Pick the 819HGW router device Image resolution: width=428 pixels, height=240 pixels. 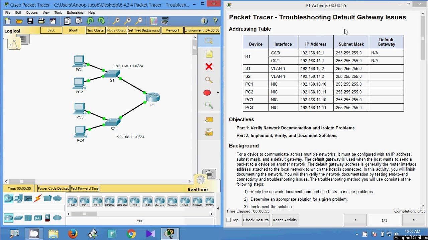(122, 202)
